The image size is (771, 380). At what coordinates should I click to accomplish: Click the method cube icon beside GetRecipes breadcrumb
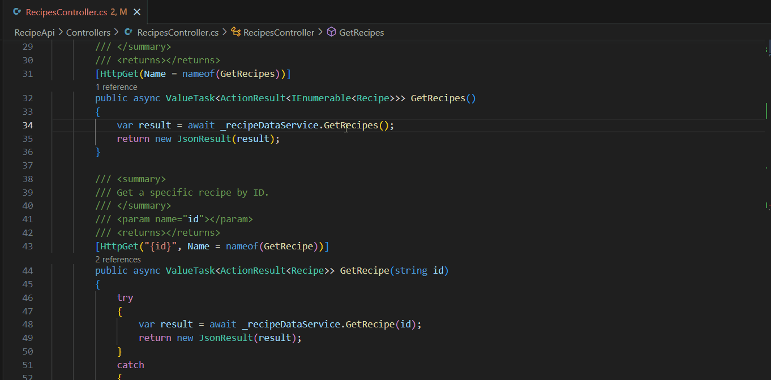coord(332,32)
